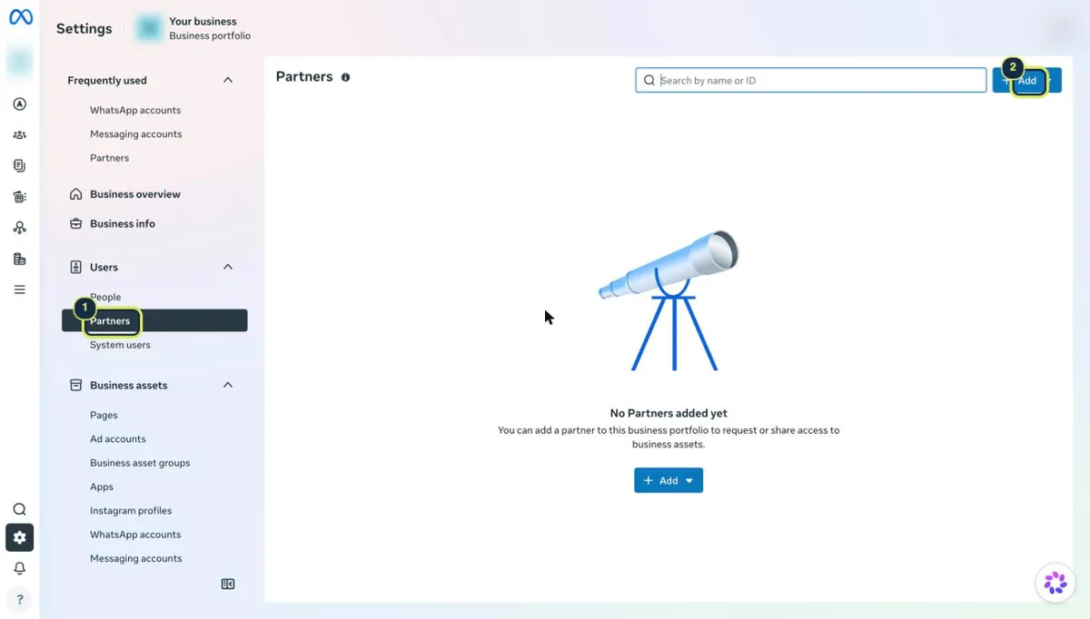Click the Business assets archive icon
1090x619 pixels.
coord(76,385)
